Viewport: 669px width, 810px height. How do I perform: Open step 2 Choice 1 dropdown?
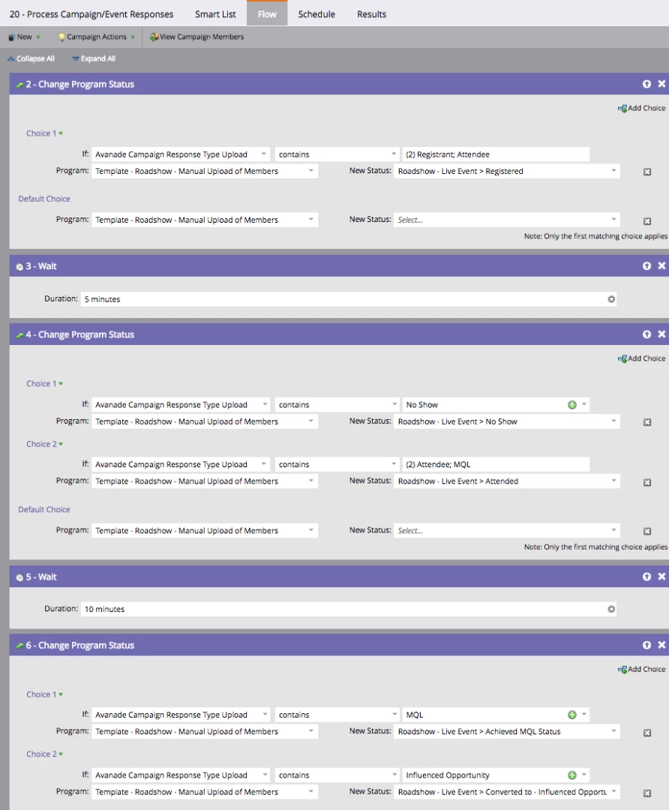(44, 133)
